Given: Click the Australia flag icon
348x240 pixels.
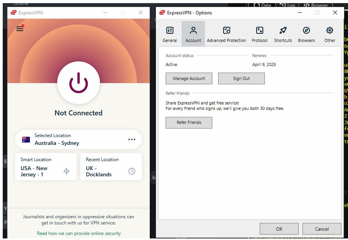Looking at the screenshot, I should click(26, 139).
